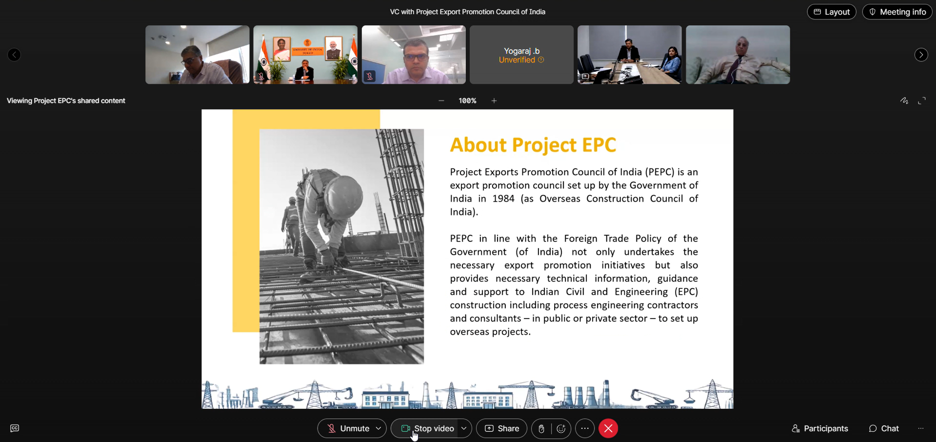936x442 pixels.
Task: Open the Layout options
Action: [832, 12]
